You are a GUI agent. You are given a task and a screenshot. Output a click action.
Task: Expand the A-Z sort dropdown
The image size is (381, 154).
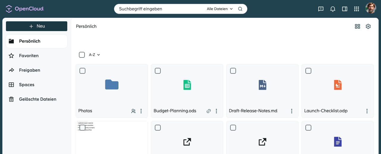[x=94, y=55]
